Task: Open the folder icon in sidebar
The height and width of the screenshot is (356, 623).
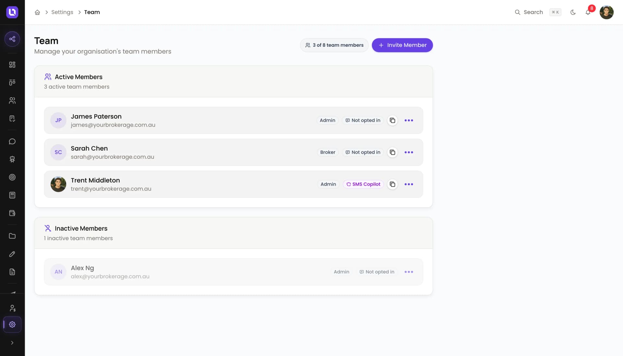Action: (12, 236)
